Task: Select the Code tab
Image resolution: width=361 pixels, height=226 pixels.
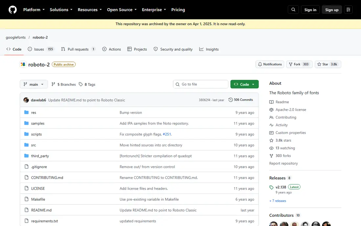Action: point(14,49)
